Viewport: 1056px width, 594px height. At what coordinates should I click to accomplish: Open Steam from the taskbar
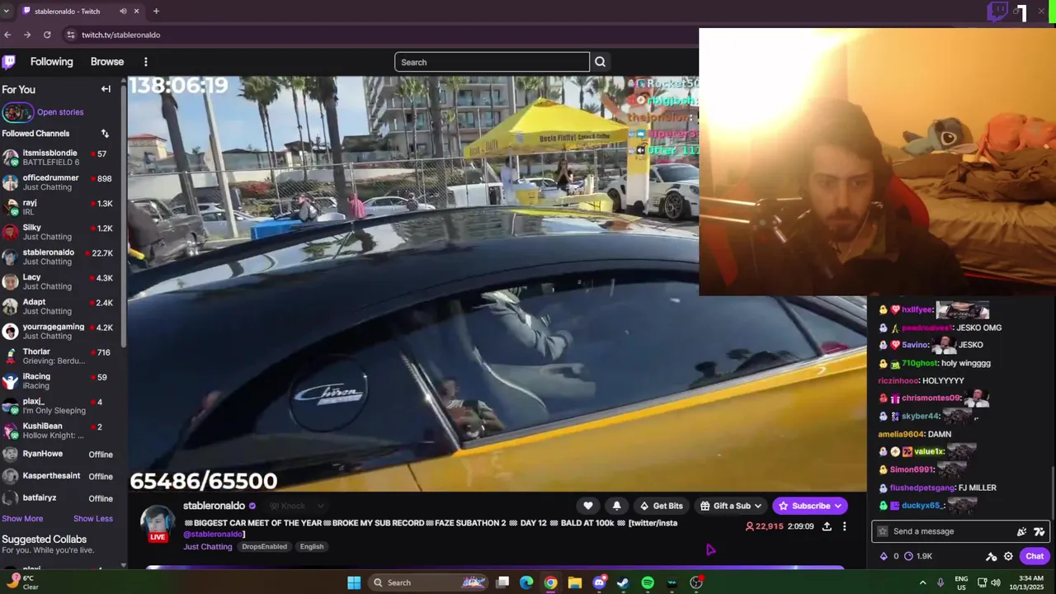coord(623,582)
